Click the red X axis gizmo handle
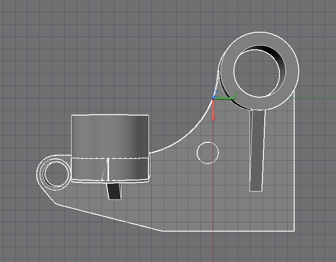The image size is (336, 262). [213, 110]
